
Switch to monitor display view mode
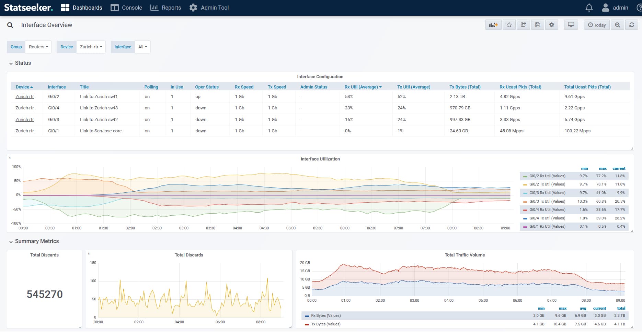tap(571, 25)
